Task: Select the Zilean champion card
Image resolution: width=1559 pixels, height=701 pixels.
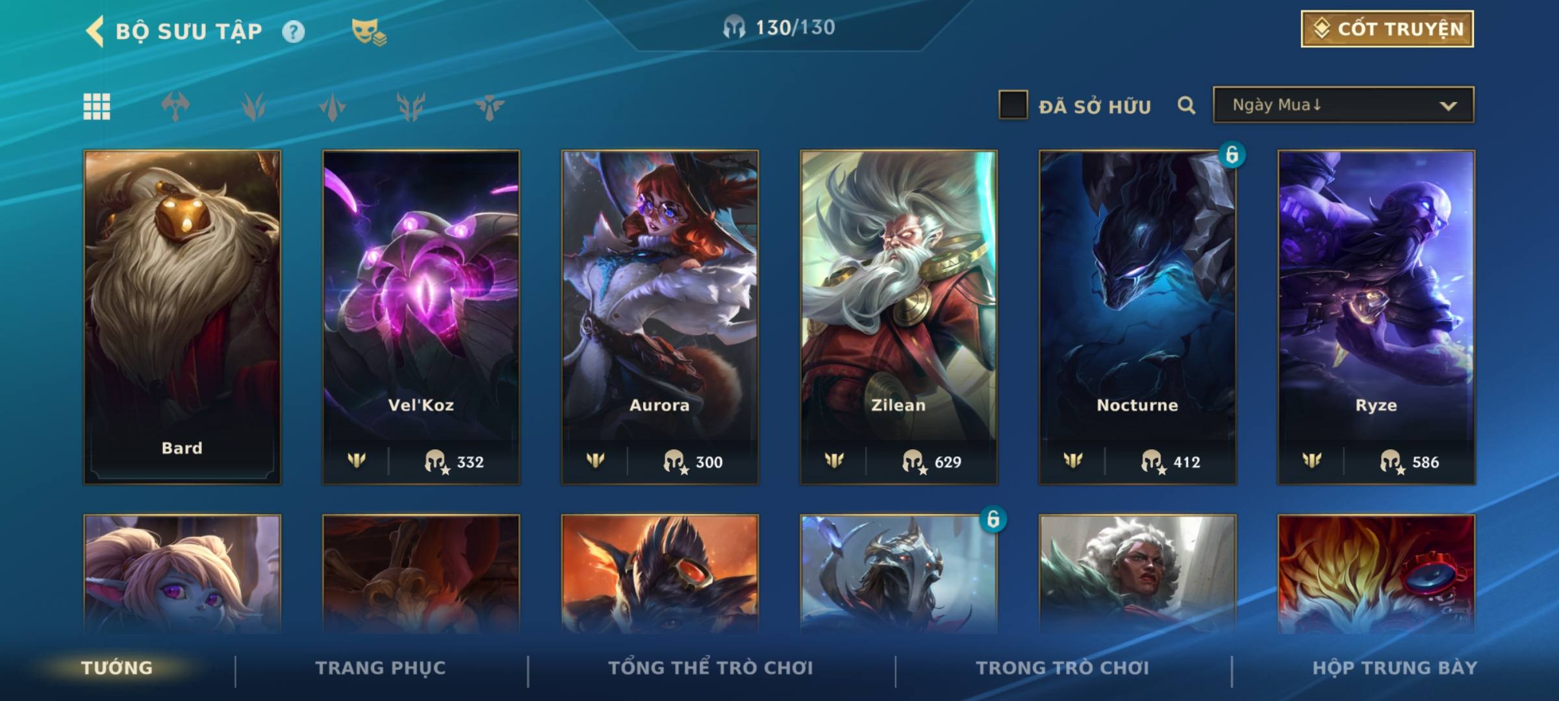Action: pyautogui.click(x=898, y=317)
